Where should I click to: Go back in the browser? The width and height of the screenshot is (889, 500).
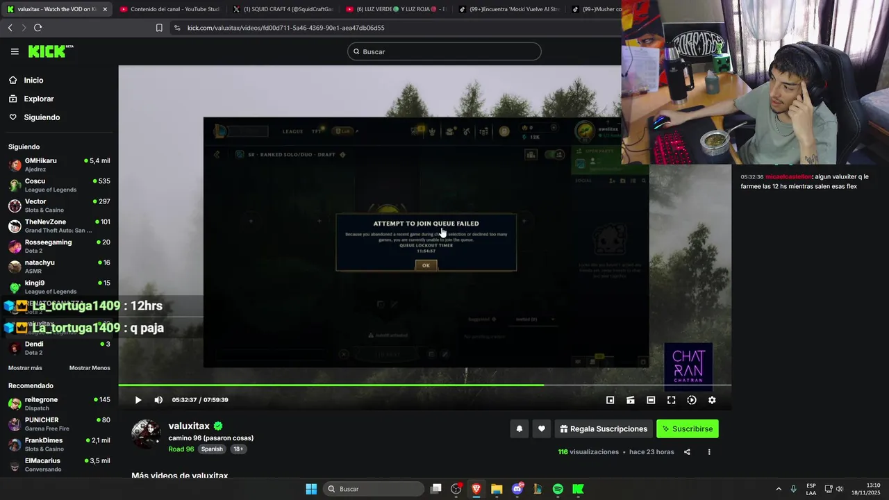(x=10, y=28)
